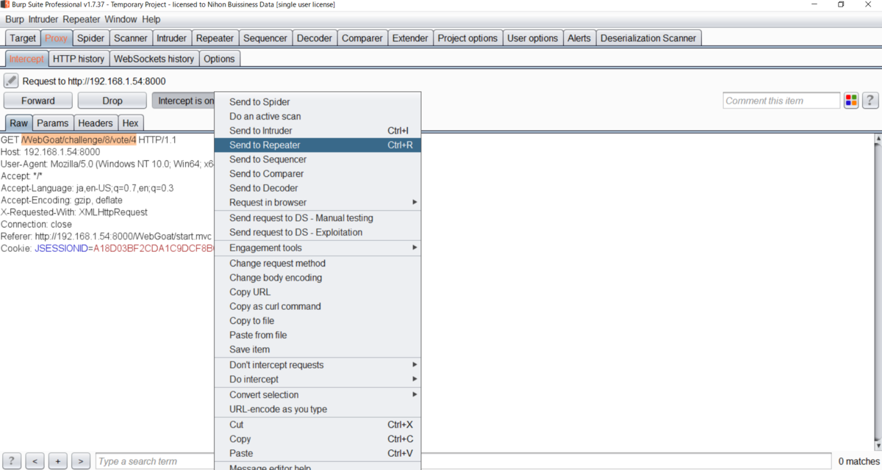The height and width of the screenshot is (470, 882).
Task: Choose Cut in context menu
Action: tap(318, 425)
